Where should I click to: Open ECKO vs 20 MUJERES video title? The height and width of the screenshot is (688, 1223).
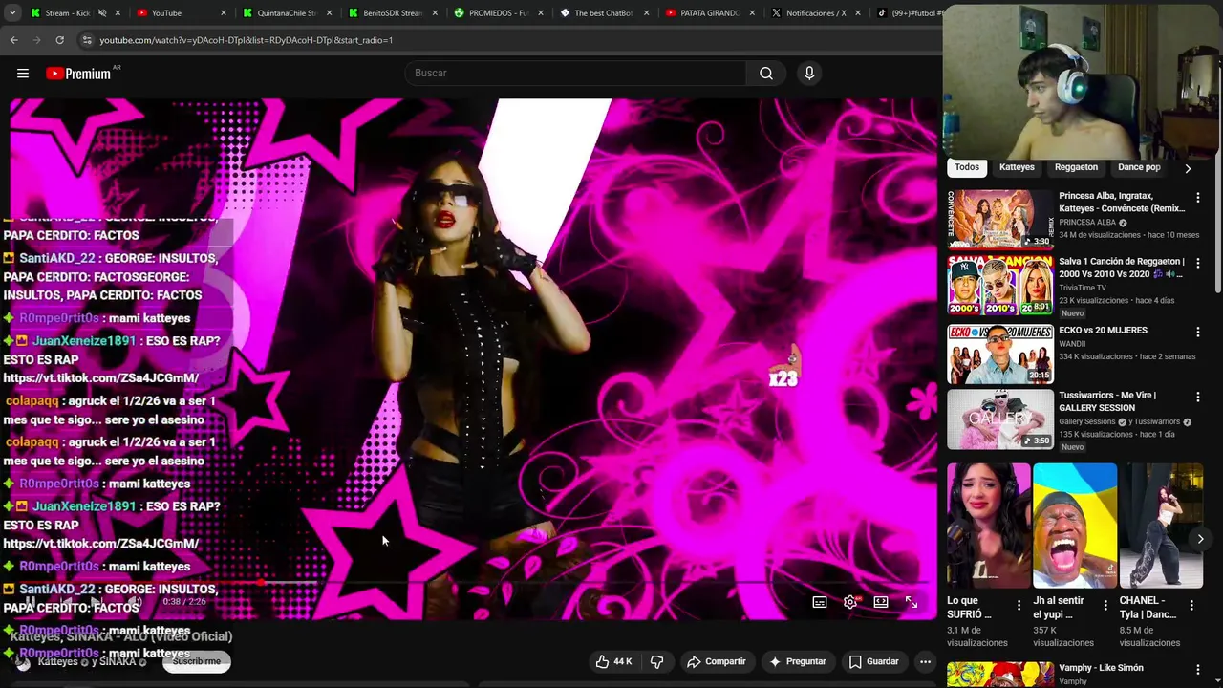1103,331
